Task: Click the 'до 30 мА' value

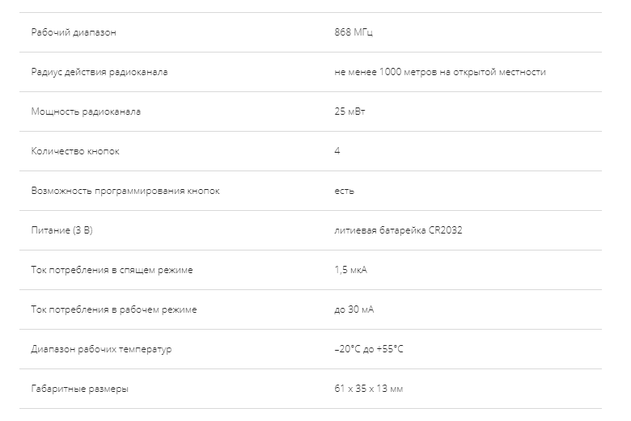Action: coord(354,310)
